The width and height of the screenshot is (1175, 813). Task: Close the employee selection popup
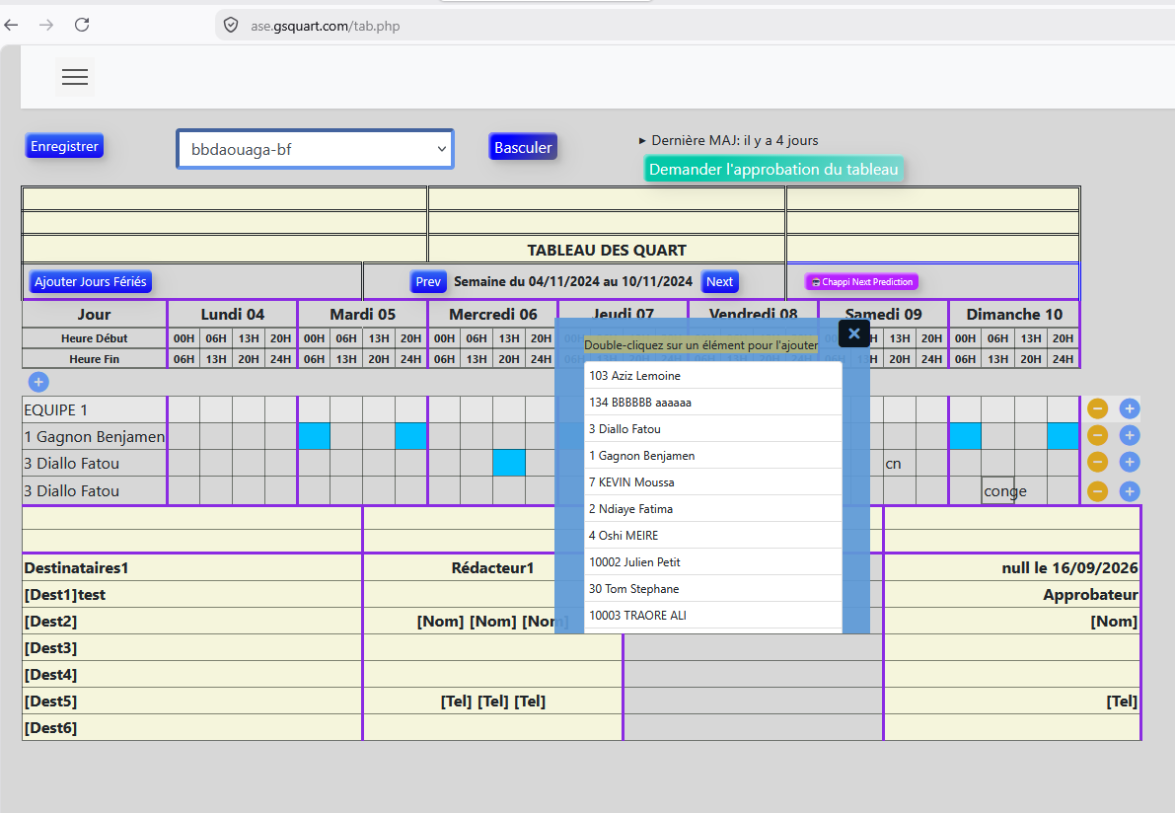tap(853, 333)
